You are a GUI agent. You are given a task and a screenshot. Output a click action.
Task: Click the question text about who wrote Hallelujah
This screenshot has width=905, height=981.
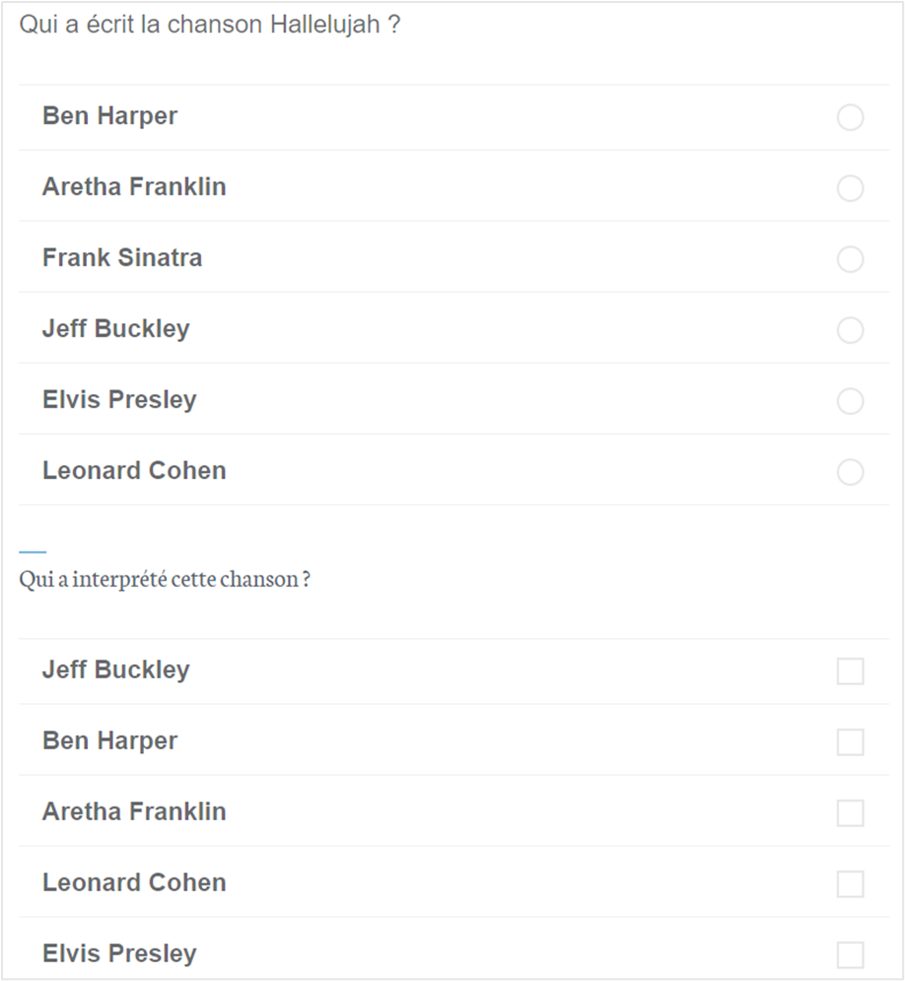click(210, 25)
